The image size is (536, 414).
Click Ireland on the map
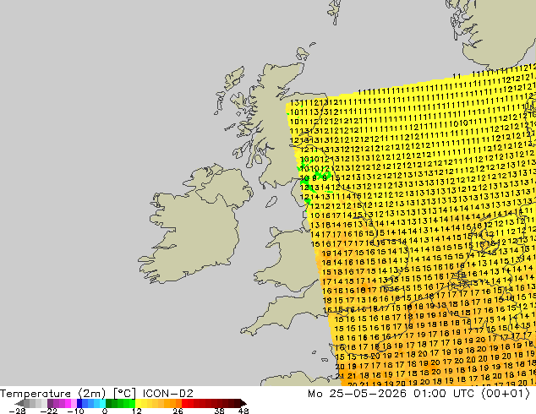click(x=194, y=226)
